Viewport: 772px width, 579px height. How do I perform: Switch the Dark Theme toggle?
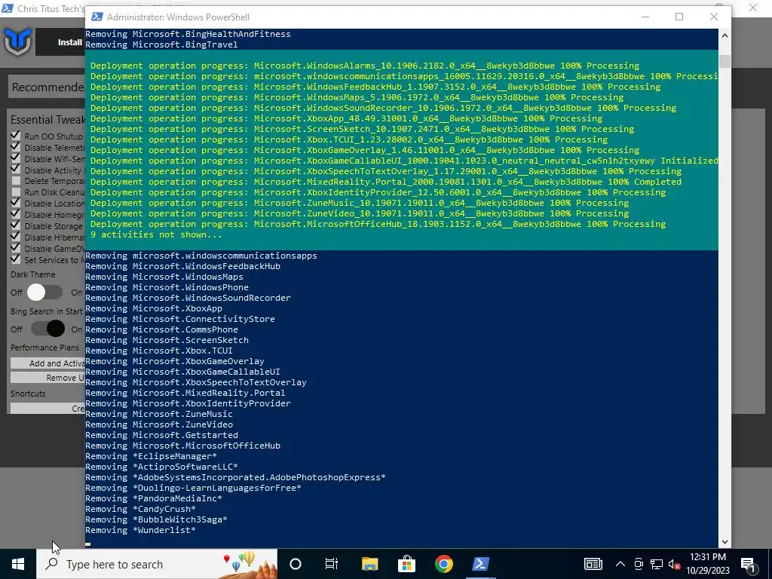[44, 293]
